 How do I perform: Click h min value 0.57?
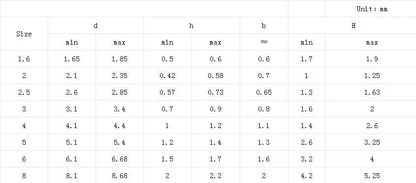167,92
